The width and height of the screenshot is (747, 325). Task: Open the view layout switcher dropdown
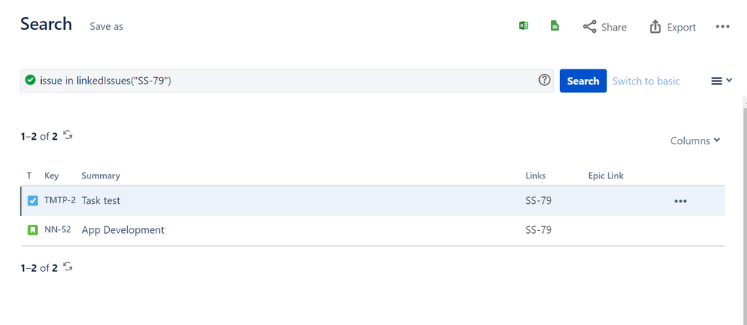tap(721, 81)
